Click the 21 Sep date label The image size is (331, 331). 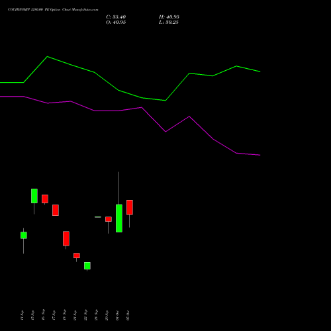pyautogui.click(x=75, y=315)
